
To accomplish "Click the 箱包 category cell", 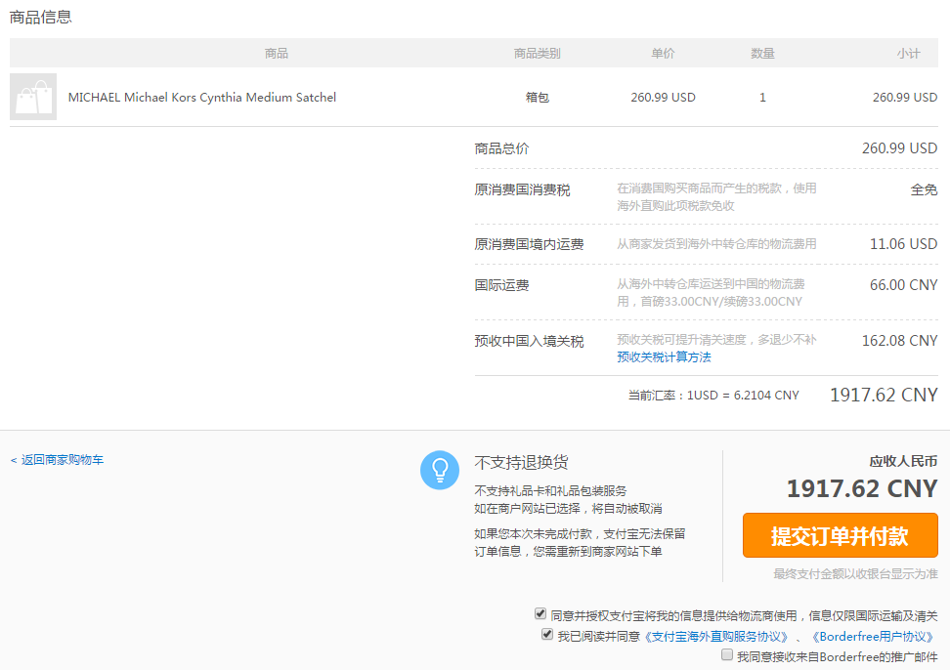I will pyautogui.click(x=537, y=98).
